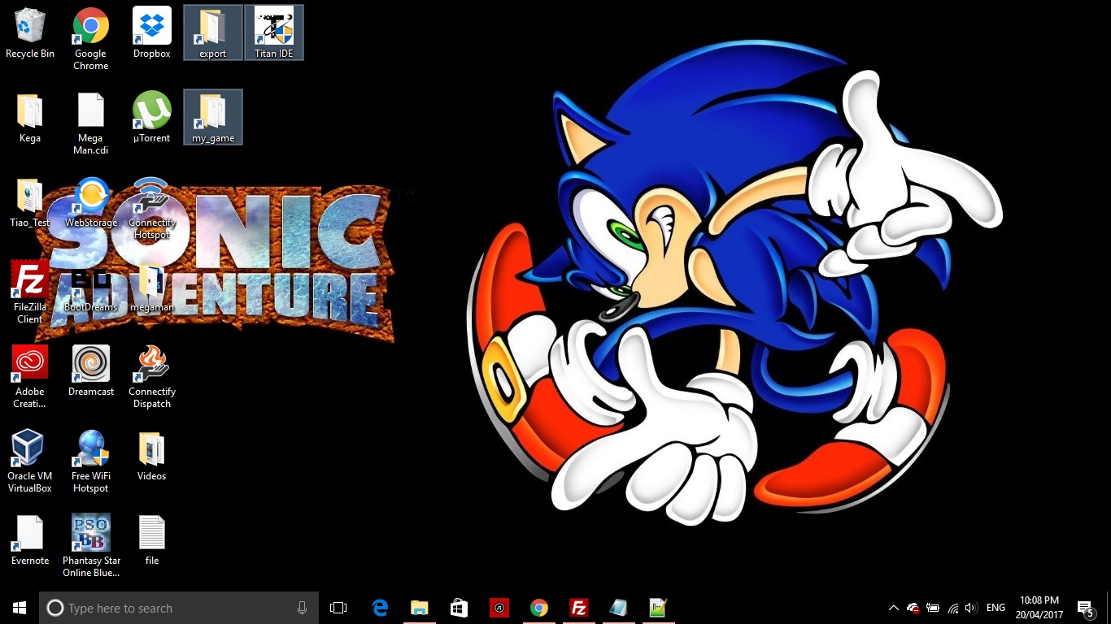Select the Phantasy Star Online Blue Burst shortcut
The width and height of the screenshot is (1111, 624).
pyautogui.click(x=91, y=545)
